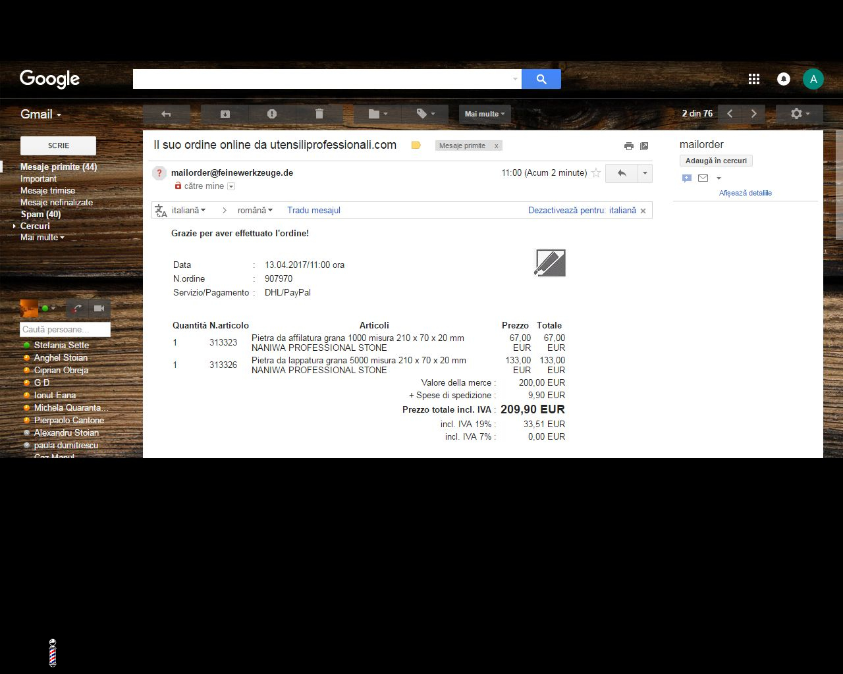Click Afișează detaliile link
Viewport: 843px width, 674px height.
coord(746,193)
